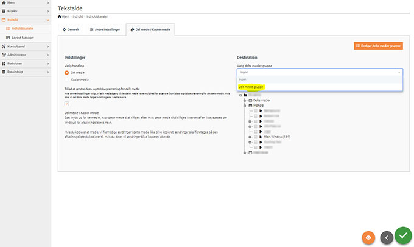414x247 pixels.
Task: Click the Filarkiv archive icon in sidebar
Action: (4, 11)
